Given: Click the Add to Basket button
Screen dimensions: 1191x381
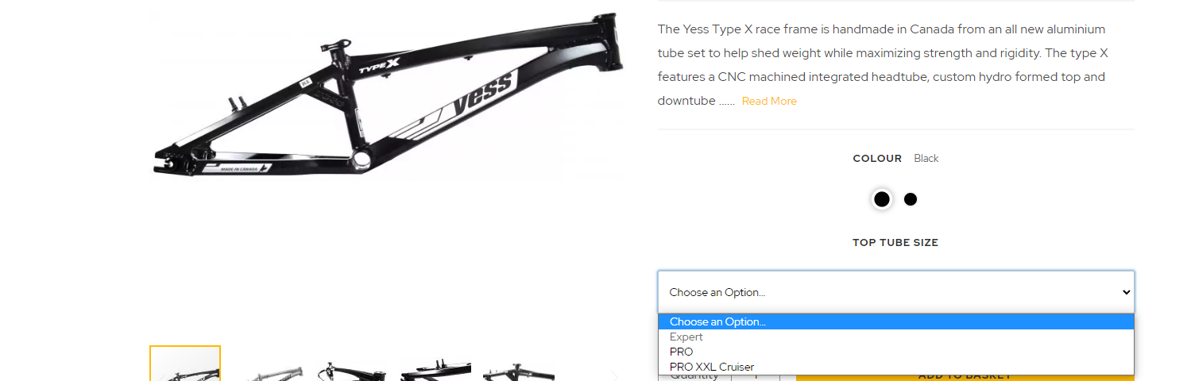Looking at the screenshot, I should (965, 377).
